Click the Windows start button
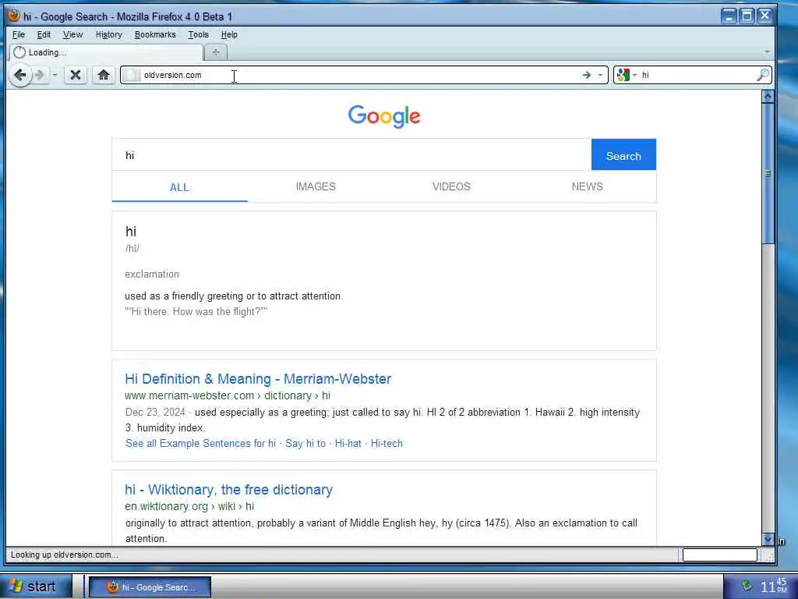 pos(34,587)
